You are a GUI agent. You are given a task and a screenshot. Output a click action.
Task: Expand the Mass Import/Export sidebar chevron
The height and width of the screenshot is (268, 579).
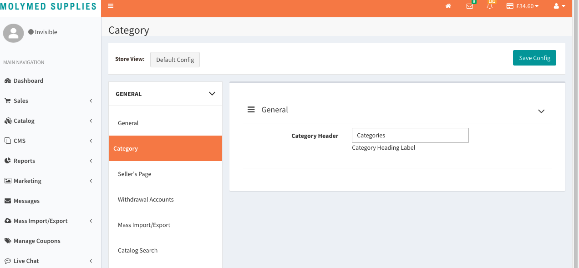[91, 221]
